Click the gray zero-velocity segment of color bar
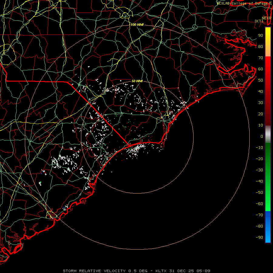 tap(268, 134)
